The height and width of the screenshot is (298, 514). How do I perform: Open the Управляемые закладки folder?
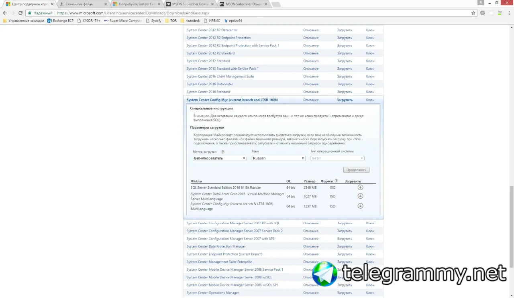click(23, 20)
